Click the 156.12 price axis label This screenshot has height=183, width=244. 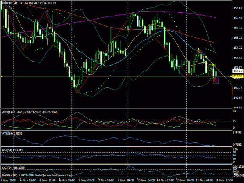coord(238,28)
